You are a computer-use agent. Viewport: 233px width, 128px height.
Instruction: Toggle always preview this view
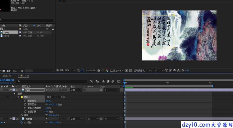58,70
